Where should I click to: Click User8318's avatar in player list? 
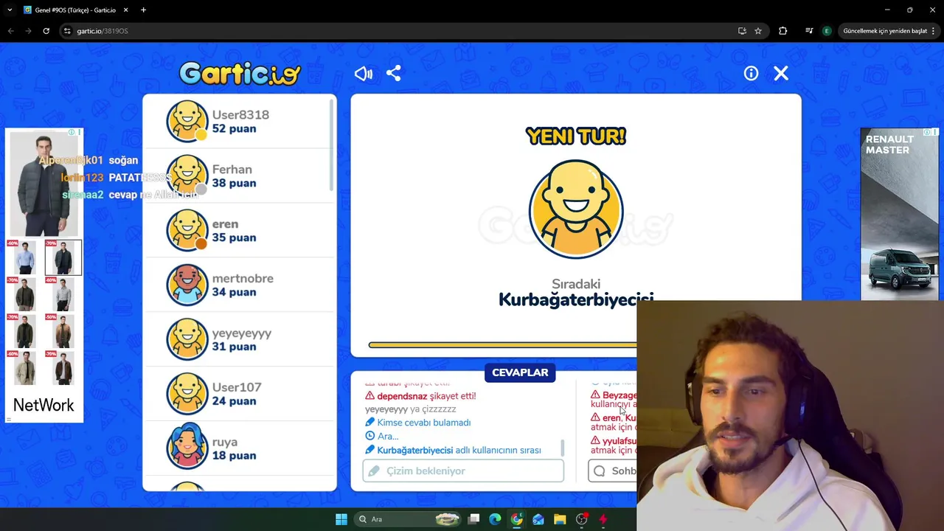187,121
